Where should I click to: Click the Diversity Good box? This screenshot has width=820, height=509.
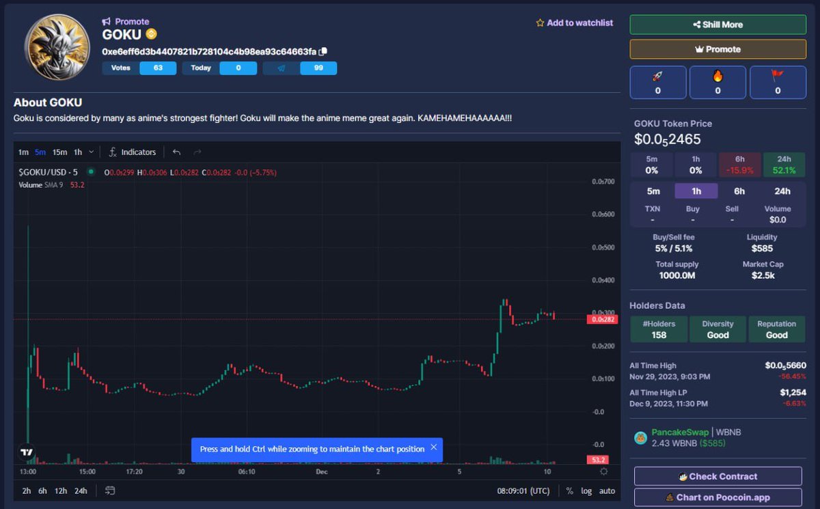click(x=717, y=329)
